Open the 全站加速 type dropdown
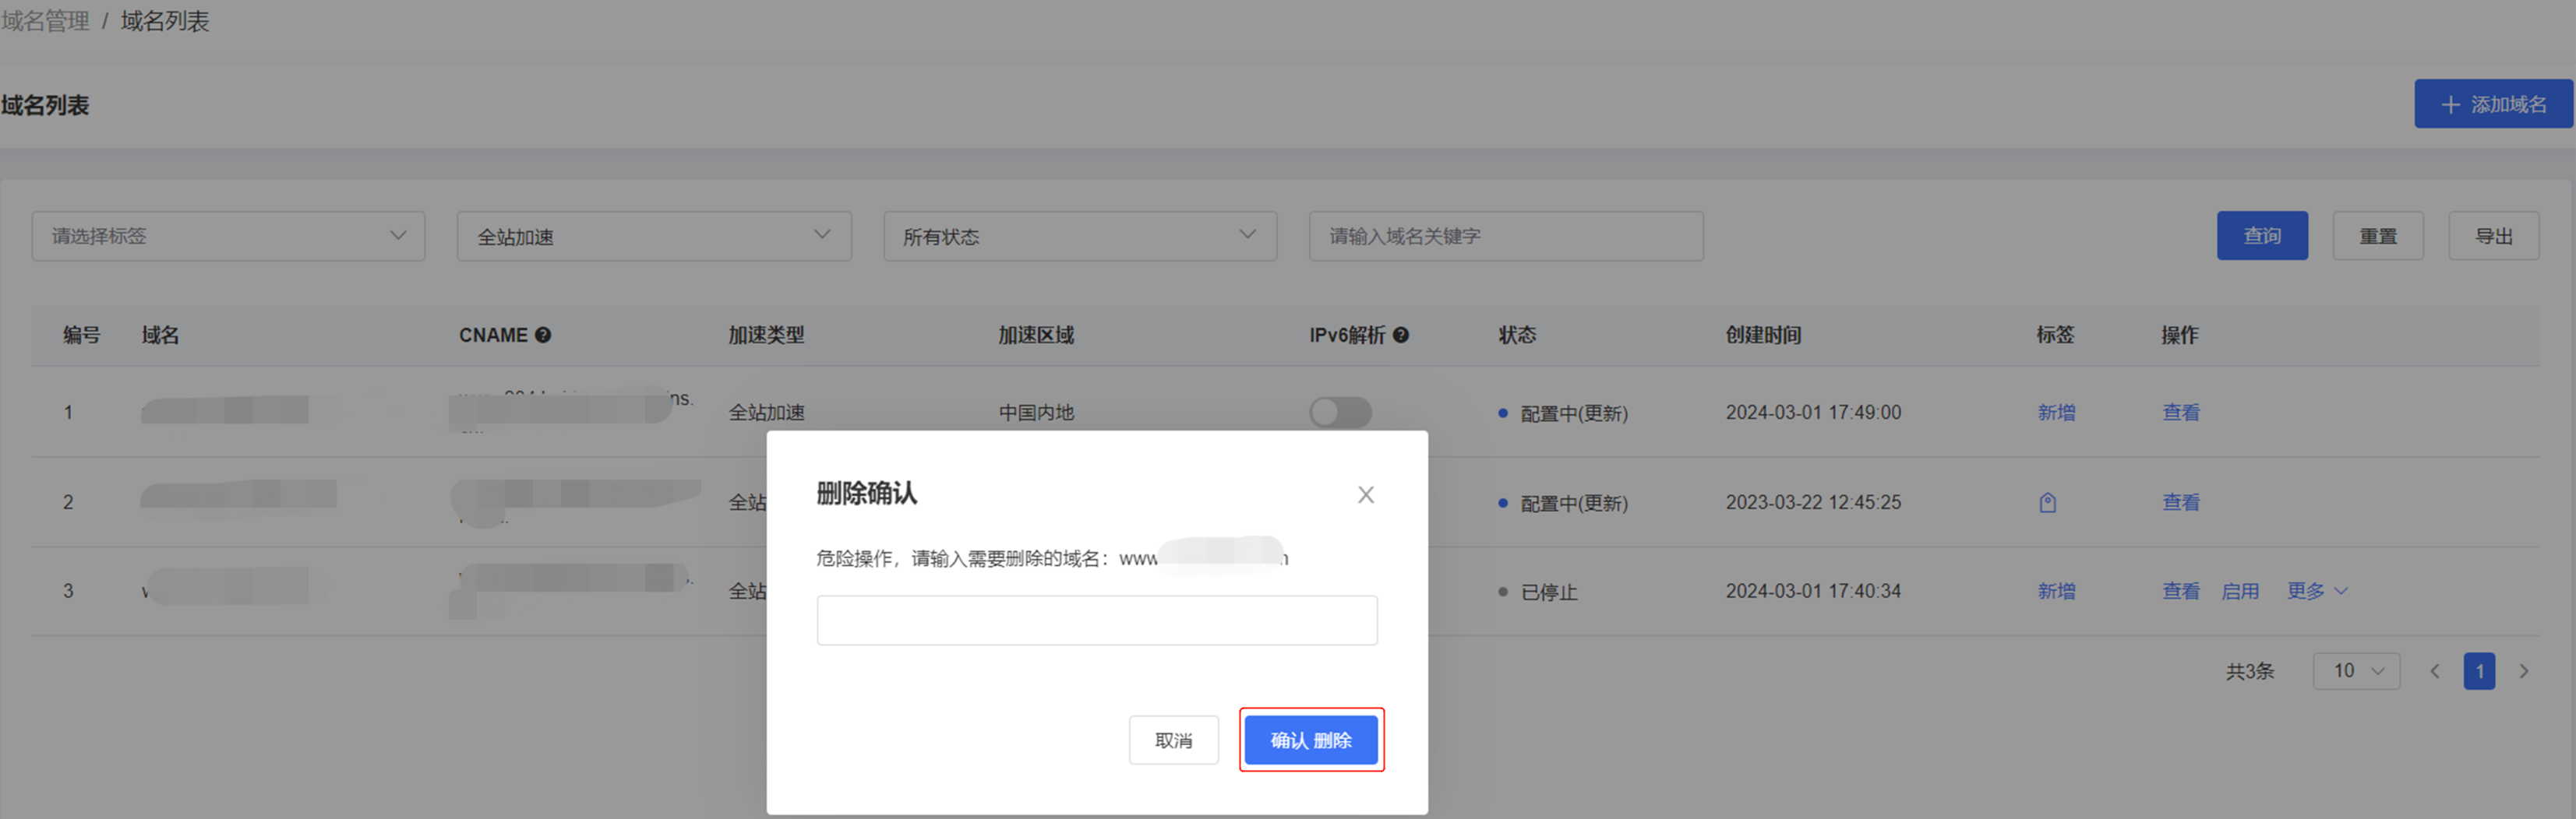This screenshot has width=2576, height=819. (x=654, y=236)
